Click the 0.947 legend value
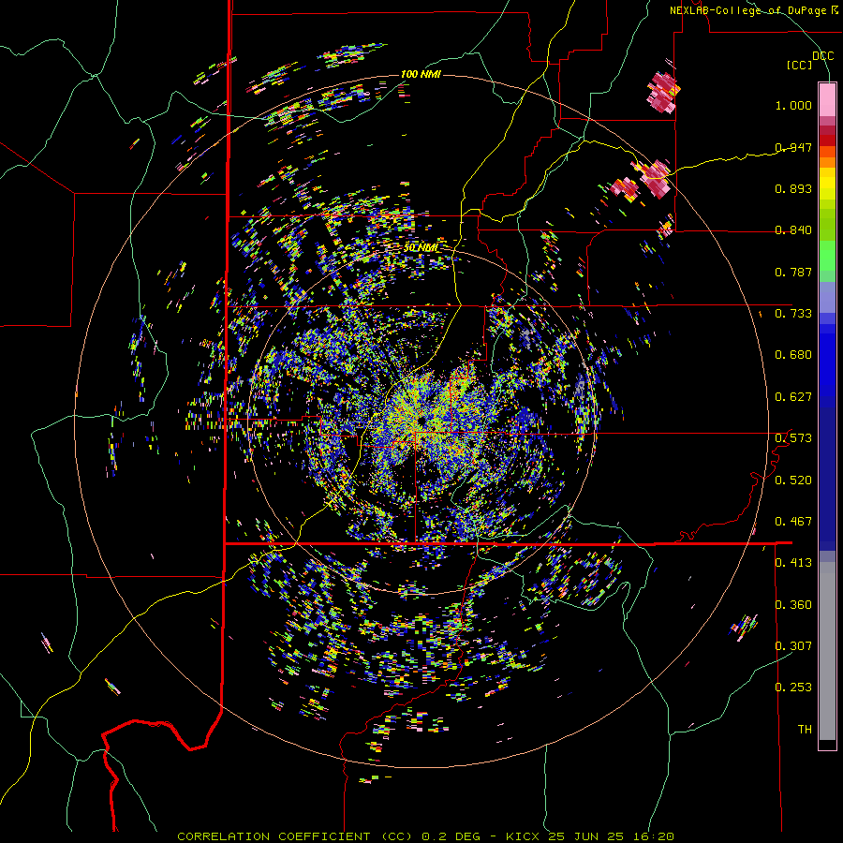The height and width of the screenshot is (843, 843). click(x=793, y=147)
